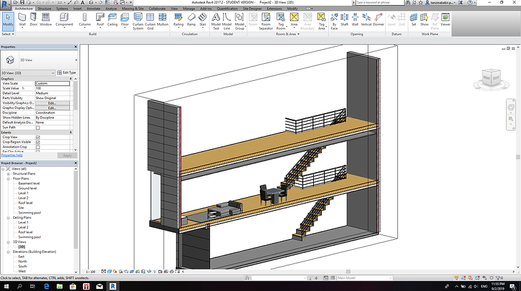Toggle the Sun Path checkbox
Image resolution: width=521 pixels, height=291 pixels.
point(38,127)
